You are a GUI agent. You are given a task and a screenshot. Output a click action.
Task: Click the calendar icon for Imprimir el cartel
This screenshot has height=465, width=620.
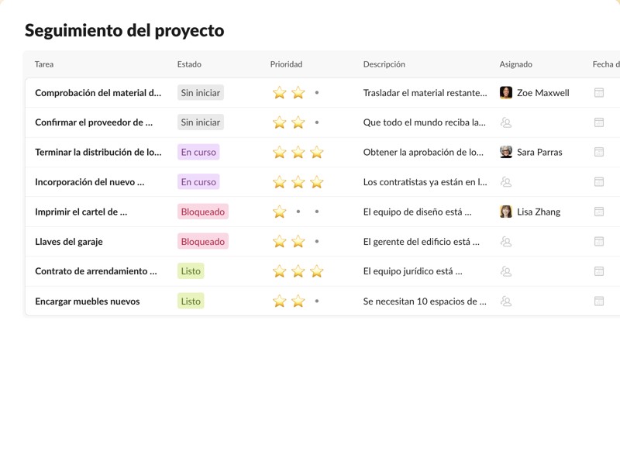click(x=598, y=212)
